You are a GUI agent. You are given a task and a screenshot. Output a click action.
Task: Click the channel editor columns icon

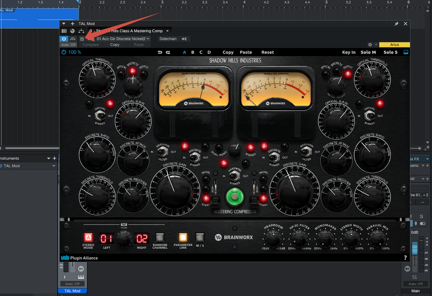pyautogui.click(x=64, y=31)
